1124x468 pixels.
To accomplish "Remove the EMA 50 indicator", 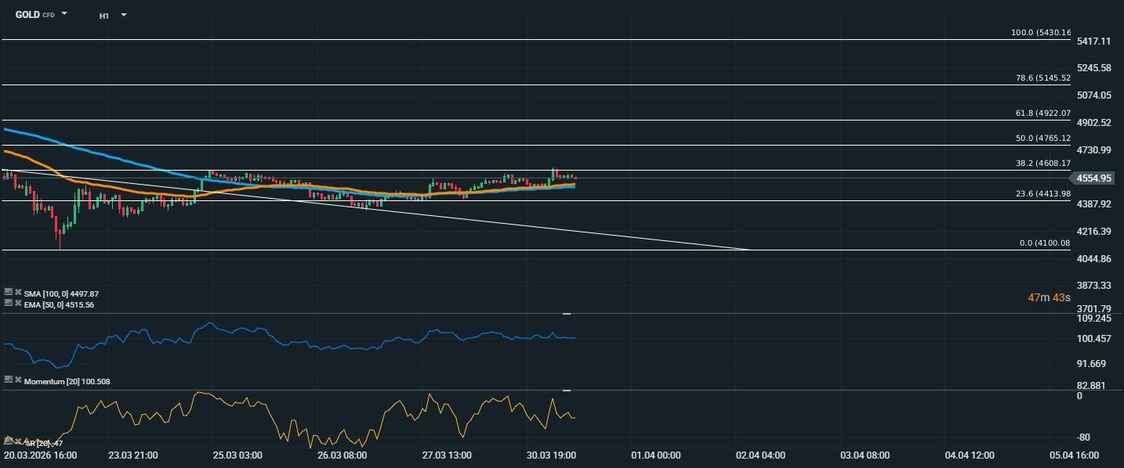I will (x=18, y=304).
